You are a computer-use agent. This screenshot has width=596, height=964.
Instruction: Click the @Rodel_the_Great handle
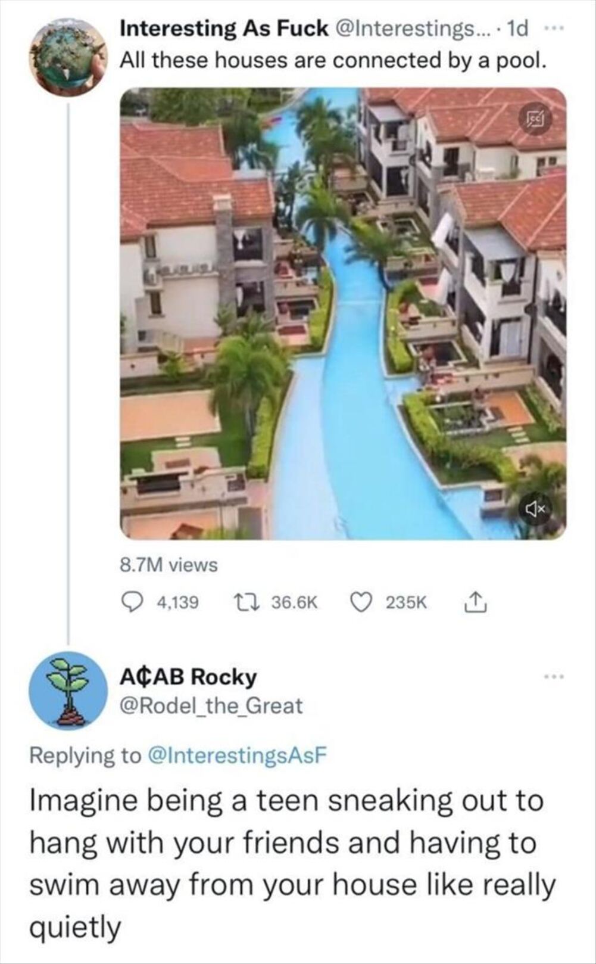[x=211, y=706]
